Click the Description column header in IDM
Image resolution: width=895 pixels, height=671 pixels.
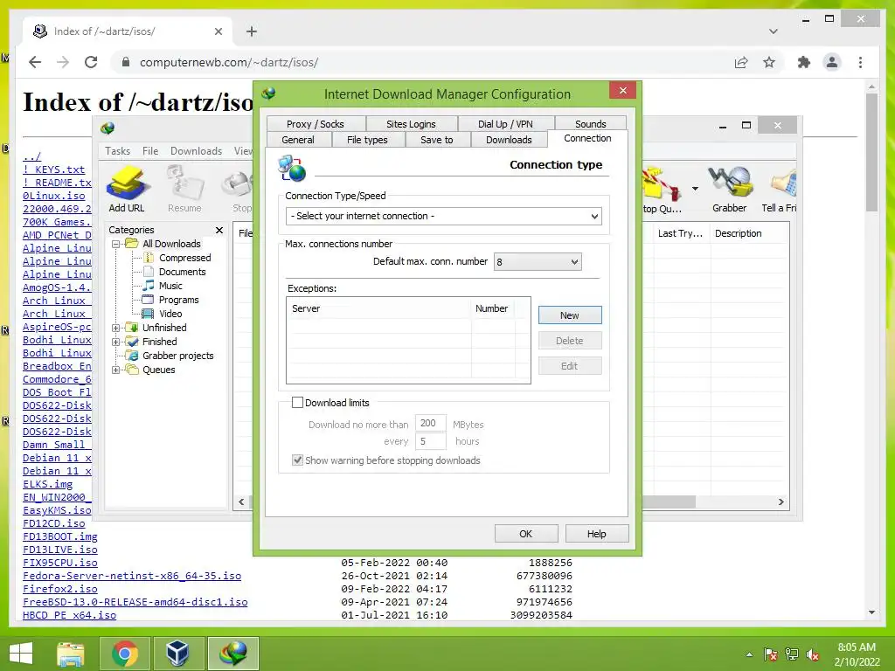tap(749, 233)
